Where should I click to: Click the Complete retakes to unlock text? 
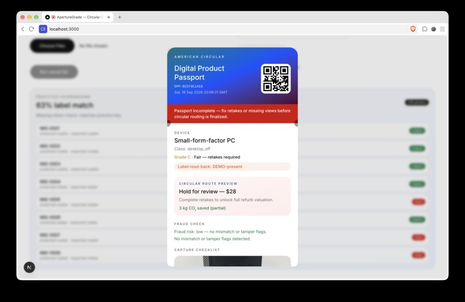click(226, 200)
